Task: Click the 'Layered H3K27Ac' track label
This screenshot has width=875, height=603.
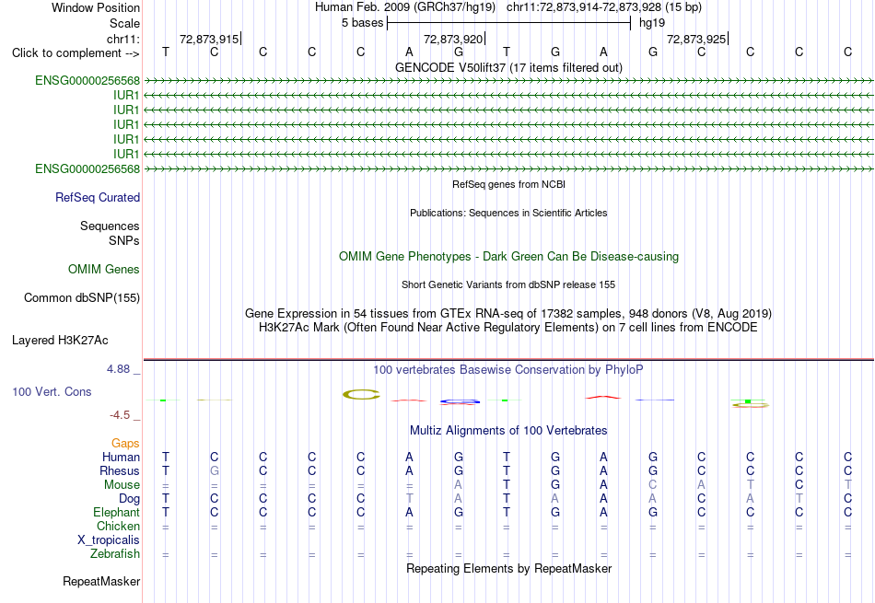Action: [60, 341]
